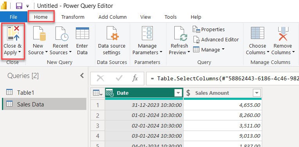Open the Quick Access Toolbar customize arrow
Screen dimensions: 299x147
(x=28, y=6)
